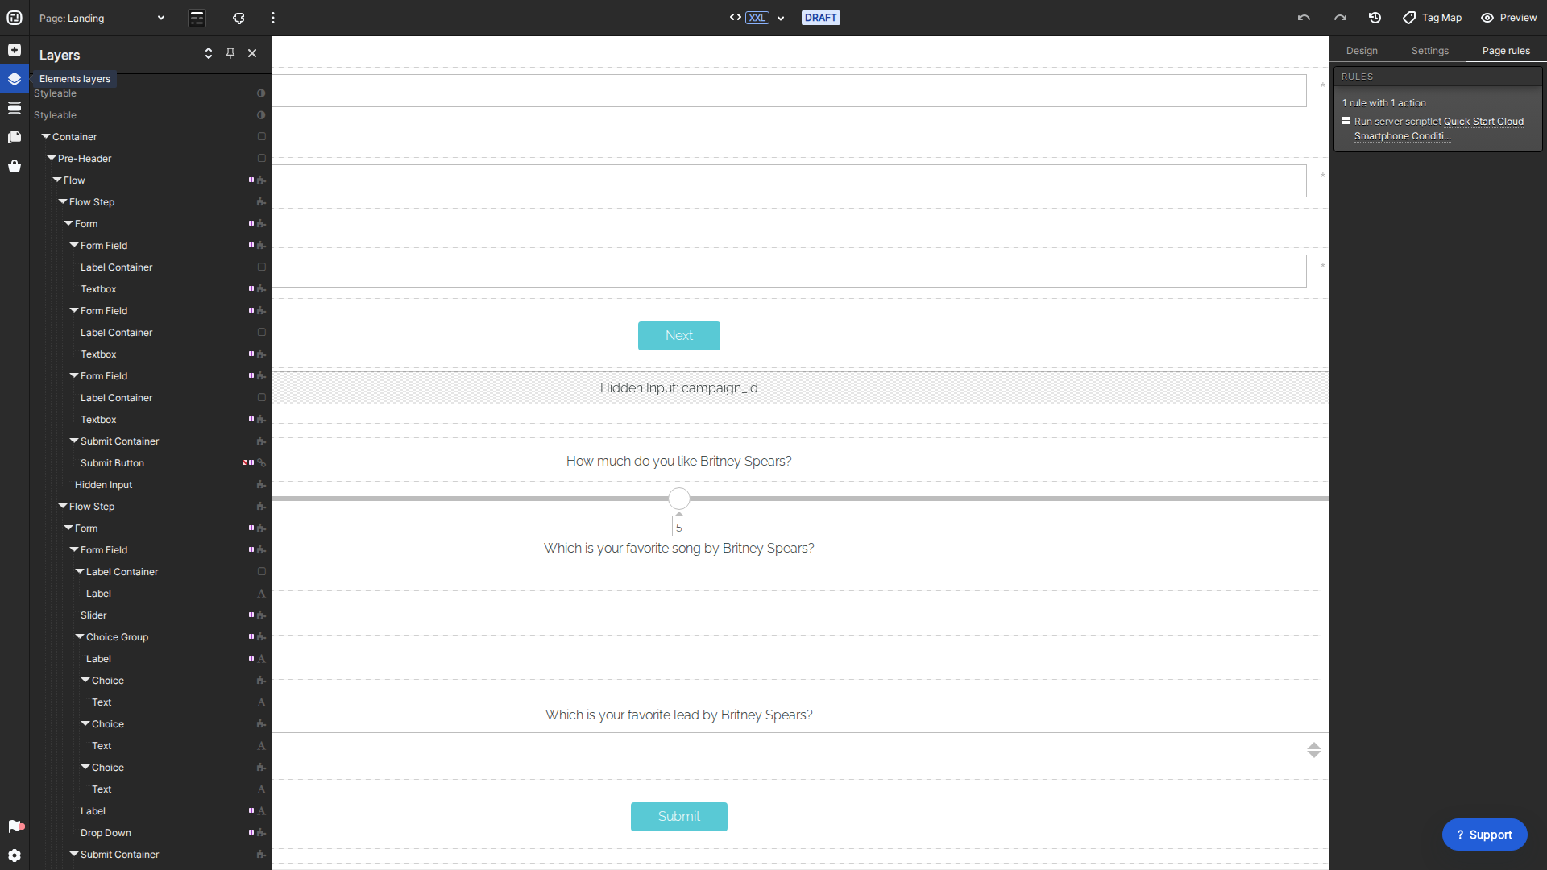Redo the last action
The image size is (1547, 870).
click(x=1340, y=18)
